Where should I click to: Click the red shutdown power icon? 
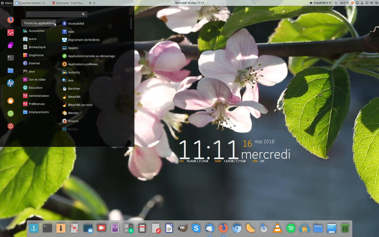(x=11, y=126)
